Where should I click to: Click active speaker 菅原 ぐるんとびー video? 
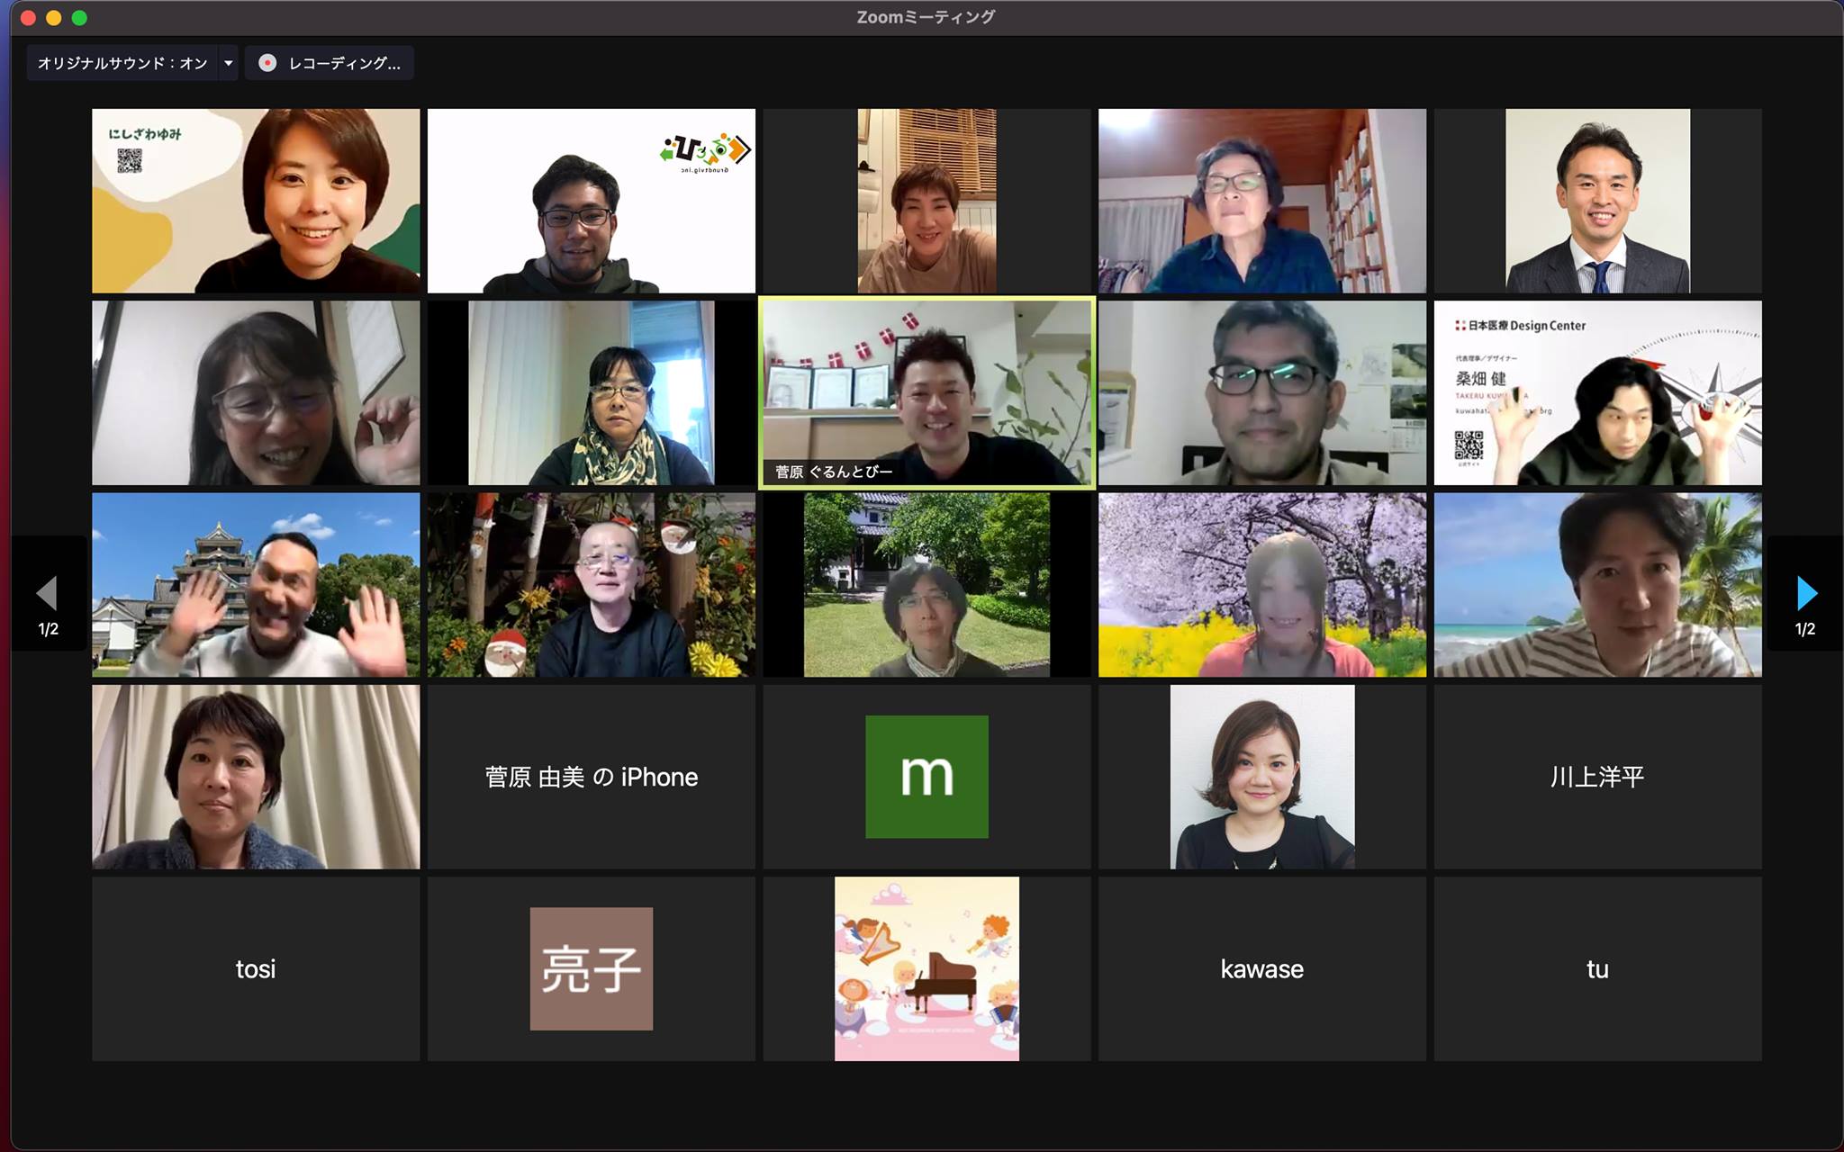tap(927, 392)
